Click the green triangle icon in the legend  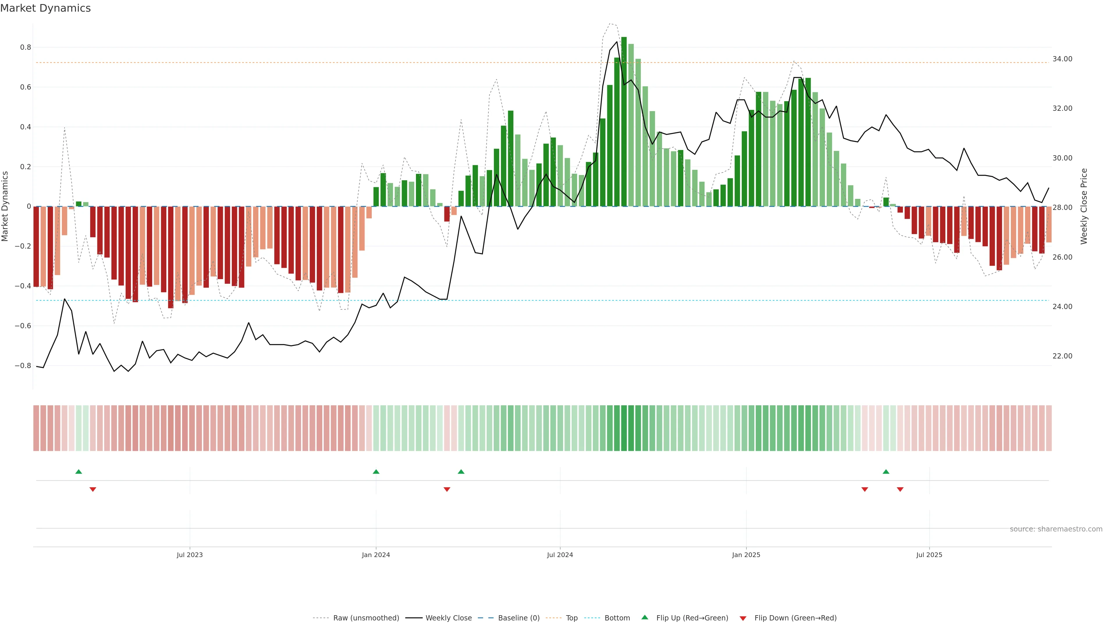[645, 617]
